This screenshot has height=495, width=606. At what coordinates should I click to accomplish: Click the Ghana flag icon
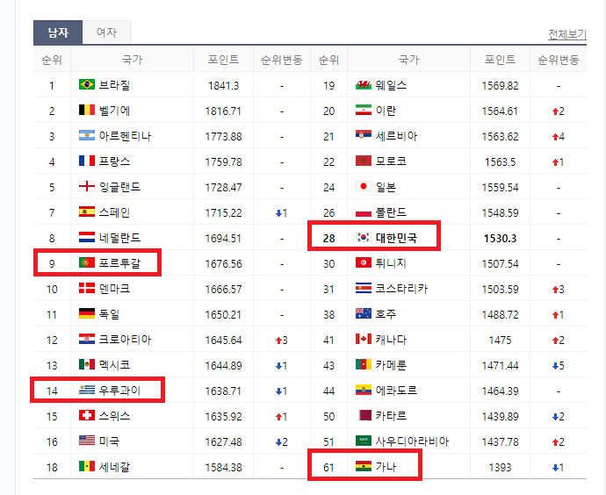[364, 466]
